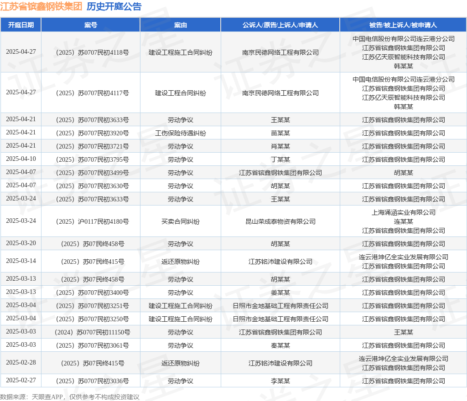This screenshot has width=467, height=401.
Task: Click the 案号 column header
Action: point(91,25)
